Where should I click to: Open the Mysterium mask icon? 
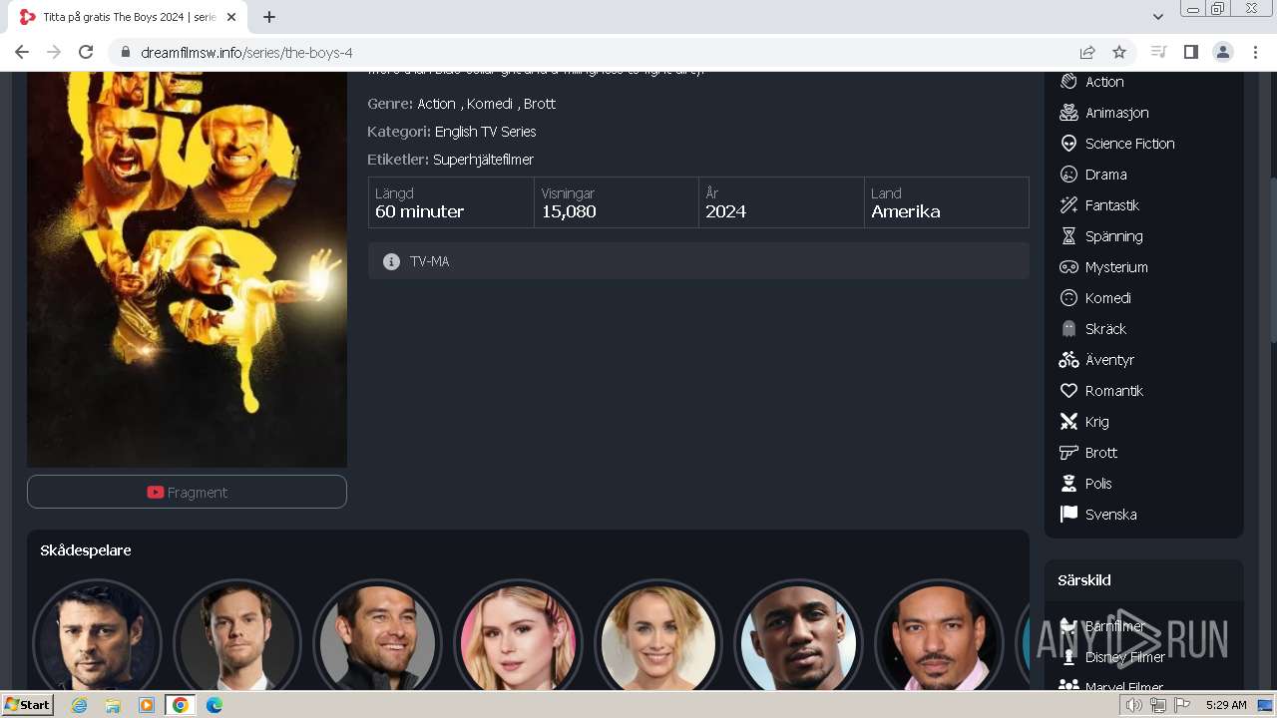click(x=1068, y=267)
